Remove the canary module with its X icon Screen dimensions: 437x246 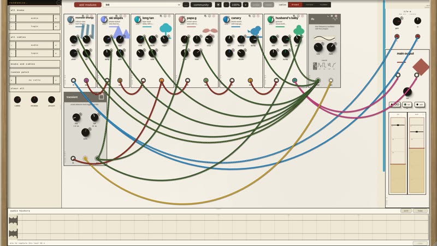click(x=258, y=16)
